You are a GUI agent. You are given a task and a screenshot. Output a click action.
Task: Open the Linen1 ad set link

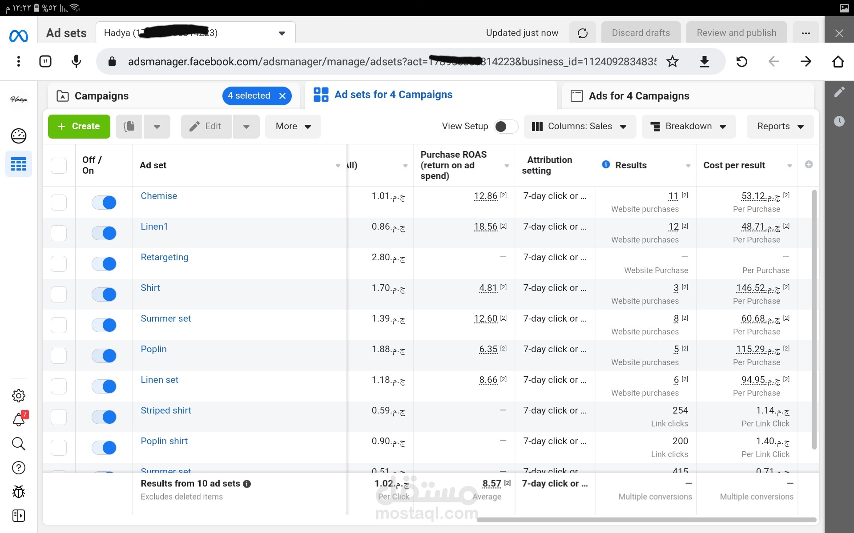154,227
